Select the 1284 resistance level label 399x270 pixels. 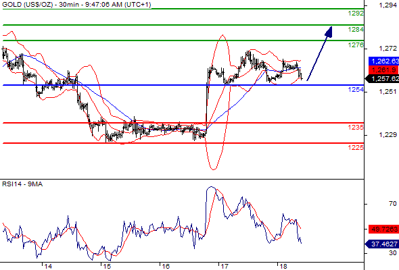point(356,30)
